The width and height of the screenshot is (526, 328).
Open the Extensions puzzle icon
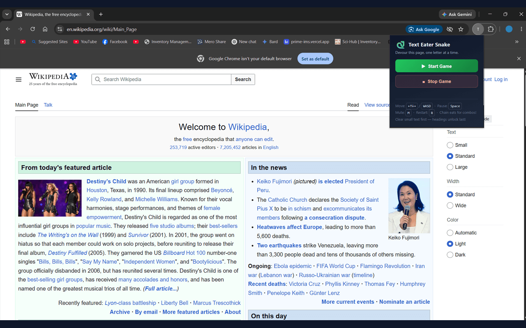pos(491,29)
